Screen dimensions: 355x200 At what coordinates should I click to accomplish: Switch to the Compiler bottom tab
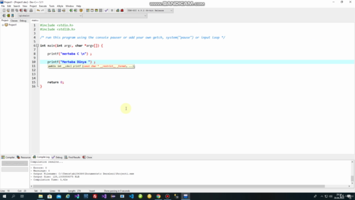[8, 157]
